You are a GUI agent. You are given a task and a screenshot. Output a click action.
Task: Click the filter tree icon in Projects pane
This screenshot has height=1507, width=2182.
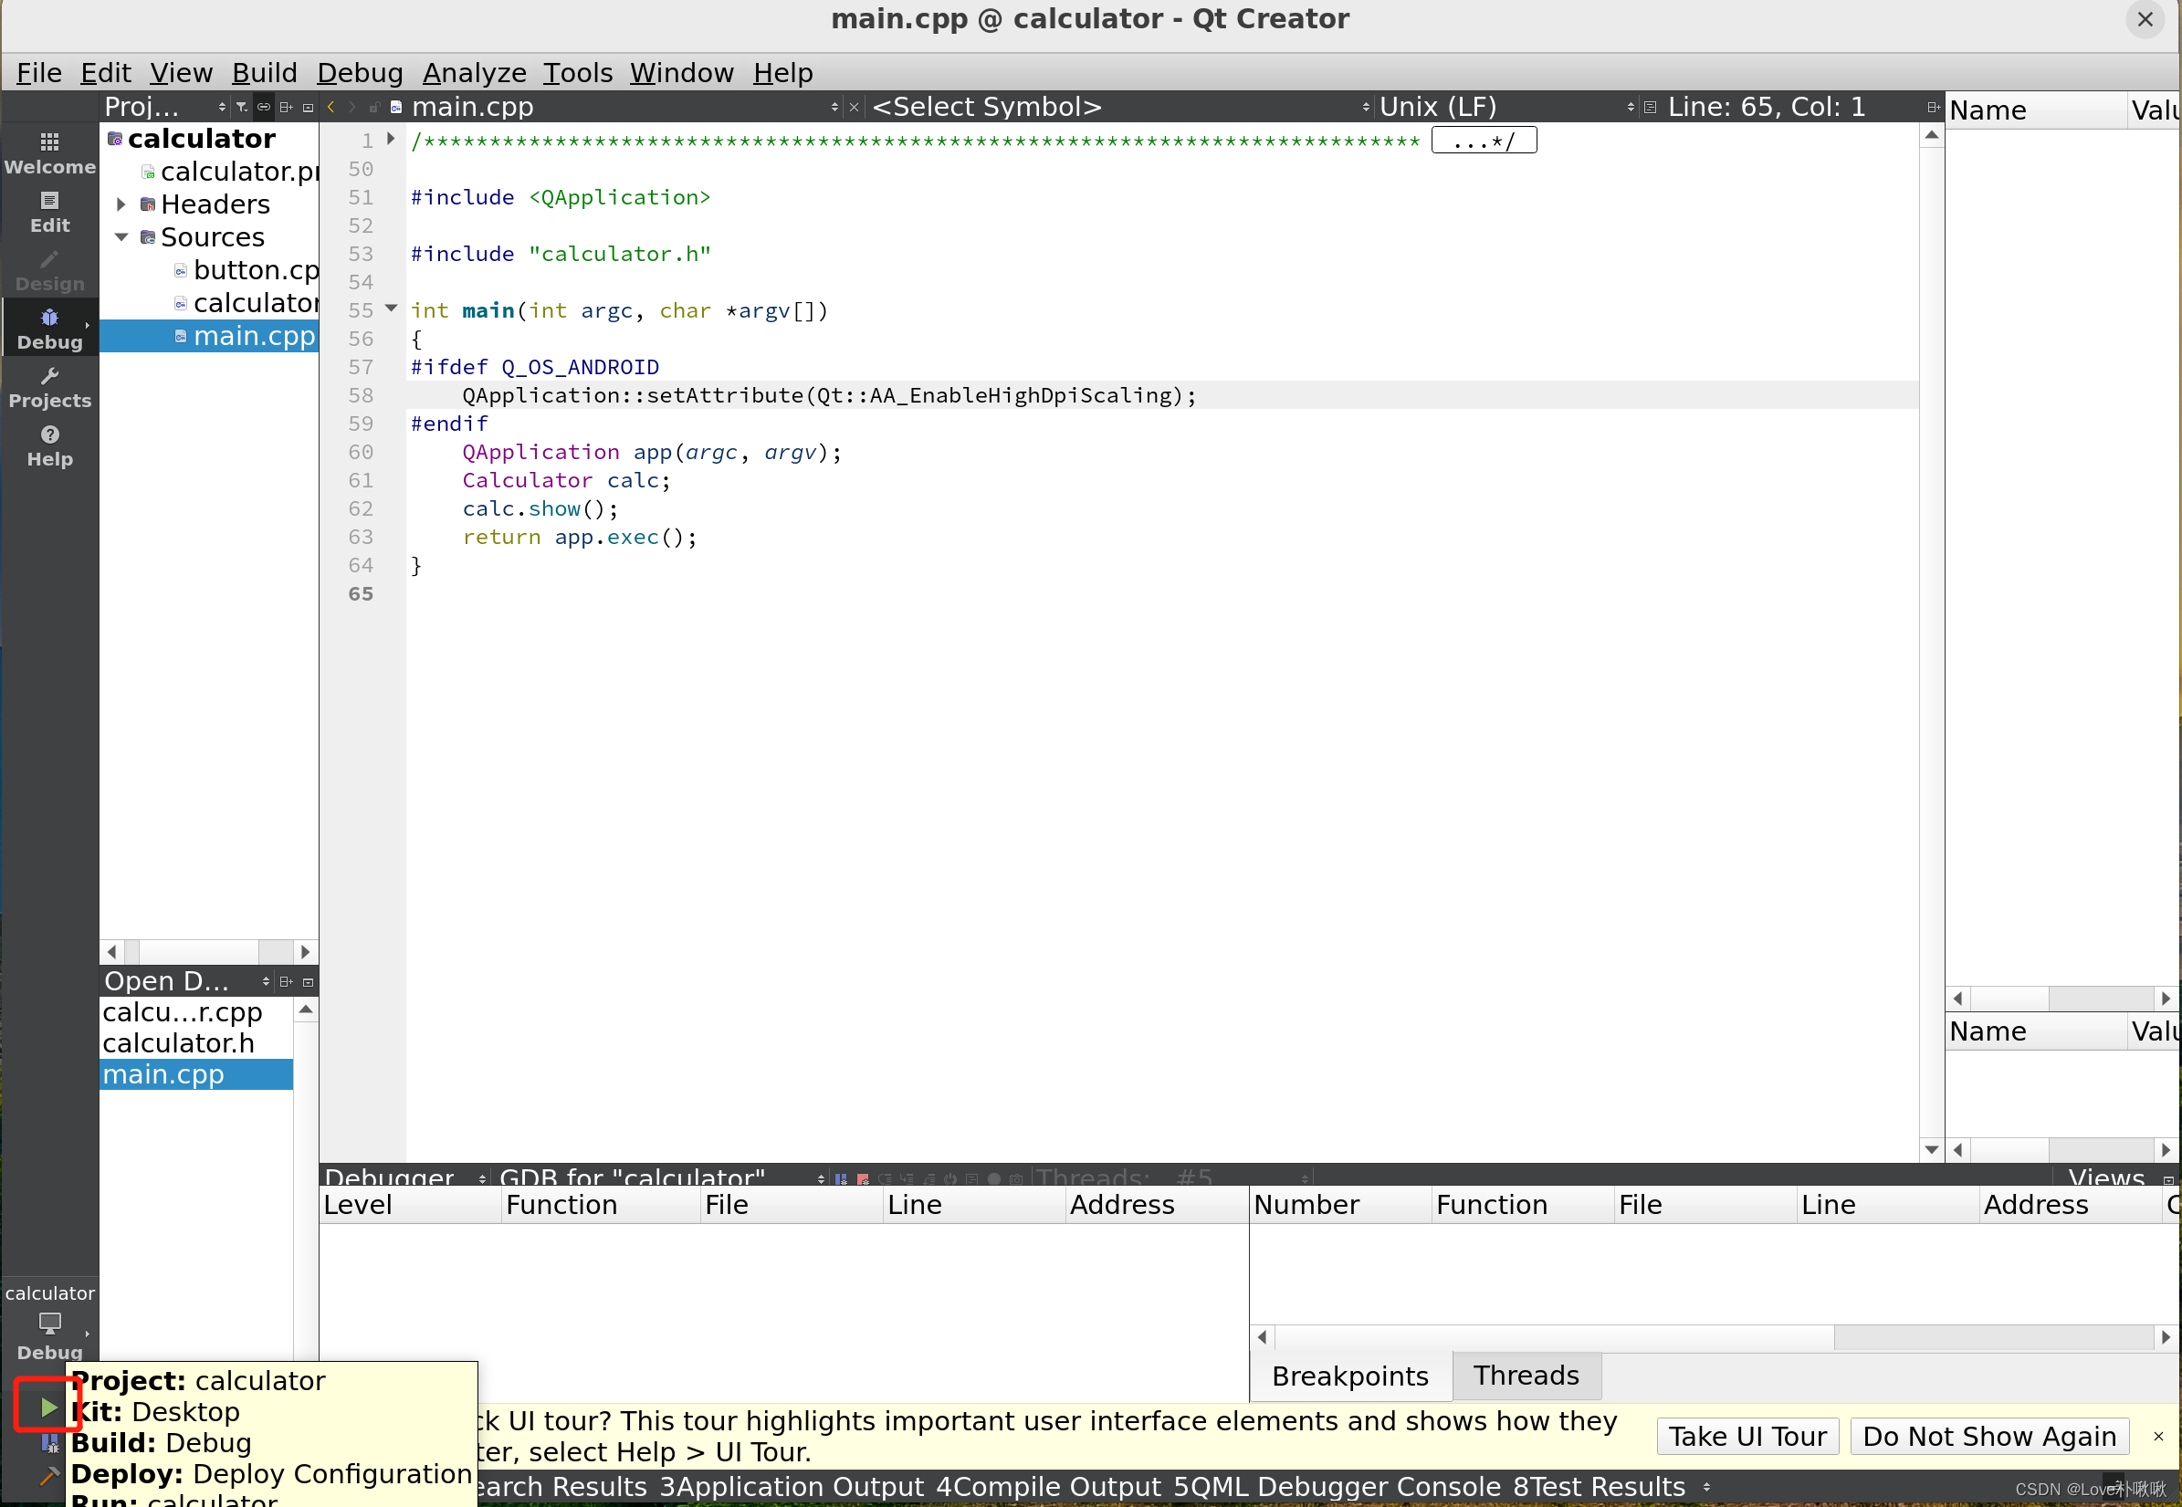tap(243, 107)
